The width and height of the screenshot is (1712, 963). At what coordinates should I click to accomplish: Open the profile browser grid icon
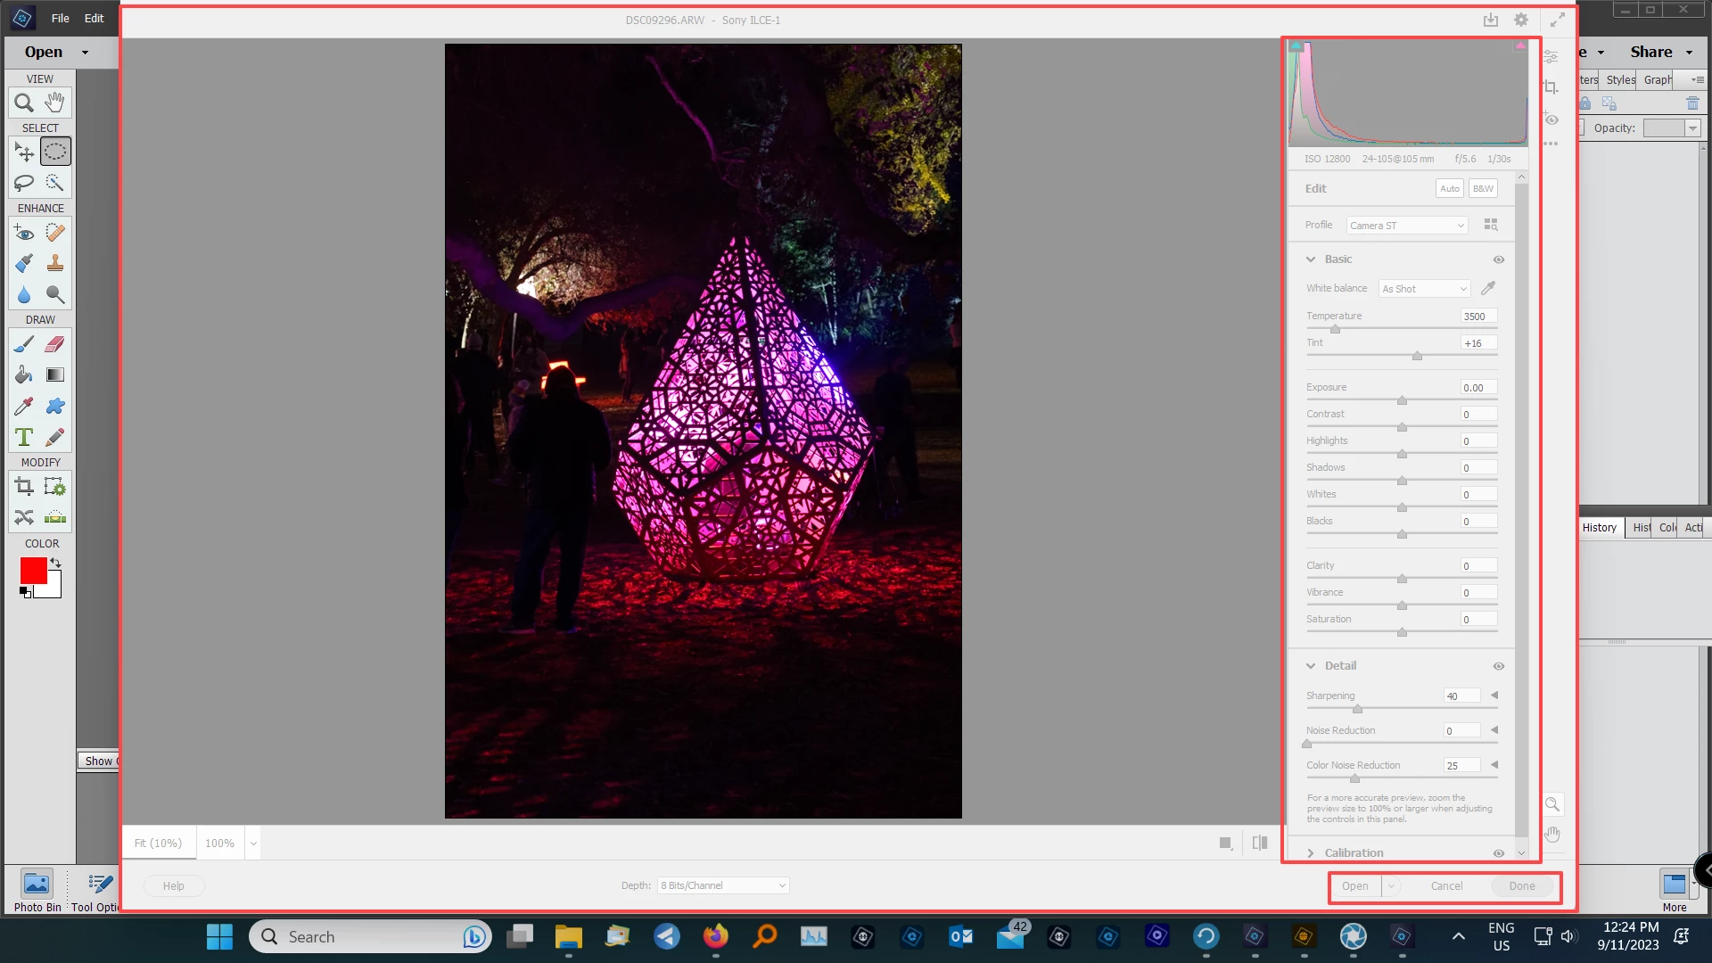click(1490, 225)
